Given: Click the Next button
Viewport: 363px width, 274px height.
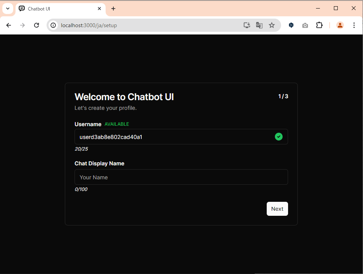Looking at the screenshot, I should tap(277, 209).
